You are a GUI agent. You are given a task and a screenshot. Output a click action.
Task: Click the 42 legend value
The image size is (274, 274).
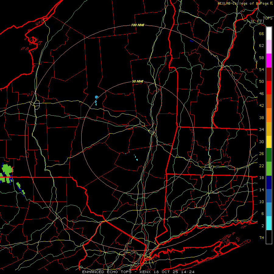[262, 106]
